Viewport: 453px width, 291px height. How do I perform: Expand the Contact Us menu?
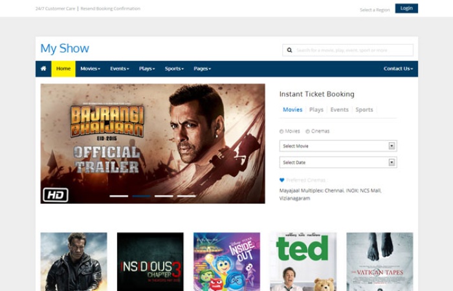(x=398, y=69)
